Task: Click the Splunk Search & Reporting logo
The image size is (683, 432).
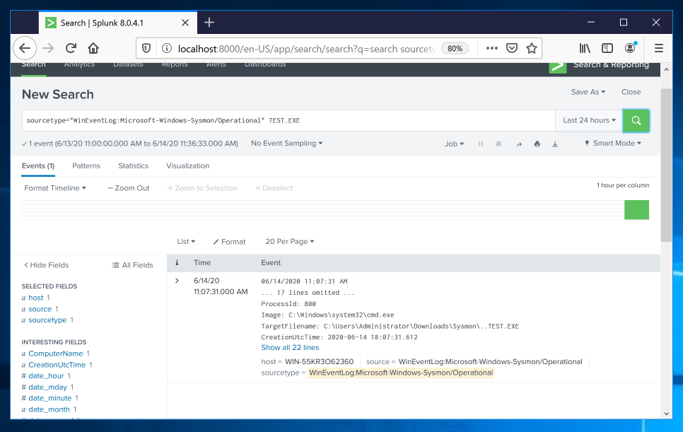Action: [558, 66]
